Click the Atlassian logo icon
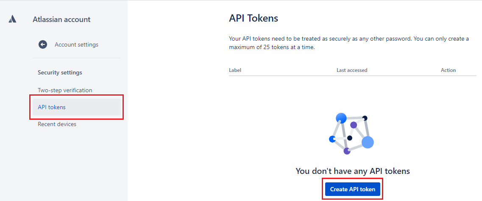The image size is (482, 201). (x=12, y=19)
